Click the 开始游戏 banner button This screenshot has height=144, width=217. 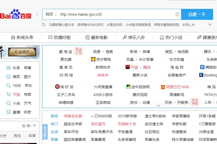pyautogui.click(x=22, y=52)
